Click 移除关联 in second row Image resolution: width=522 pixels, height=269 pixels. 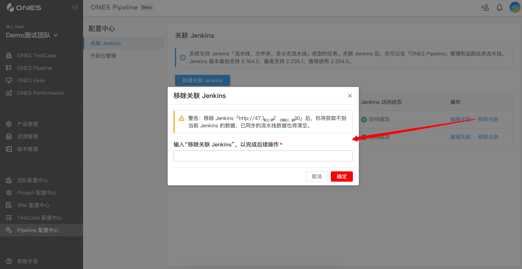488,137
